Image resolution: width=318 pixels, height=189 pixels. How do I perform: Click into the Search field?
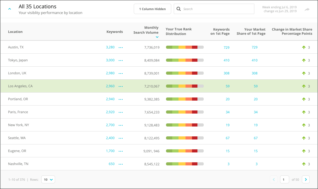click(x=214, y=9)
